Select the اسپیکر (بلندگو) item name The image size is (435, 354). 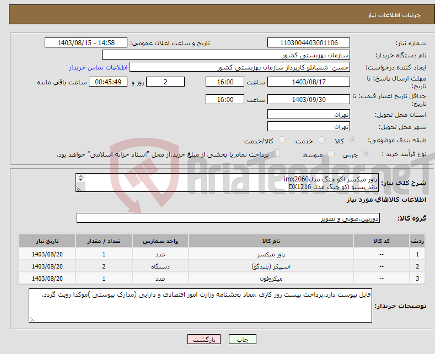271,267
